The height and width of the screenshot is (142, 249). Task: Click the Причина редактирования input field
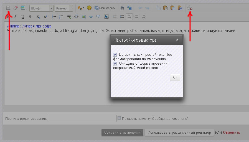tap(82, 119)
